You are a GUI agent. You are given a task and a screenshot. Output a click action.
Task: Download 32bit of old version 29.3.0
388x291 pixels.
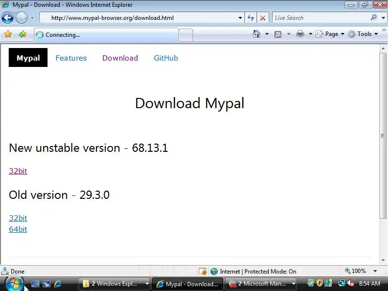(18, 218)
